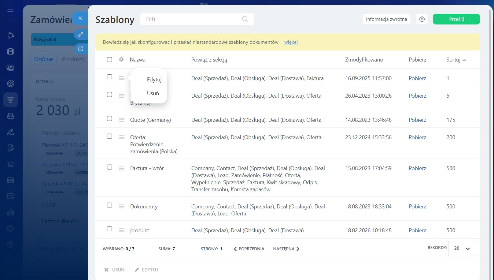Select the Dokumenty row checkbox
The height and width of the screenshot is (280, 494).
point(109,205)
